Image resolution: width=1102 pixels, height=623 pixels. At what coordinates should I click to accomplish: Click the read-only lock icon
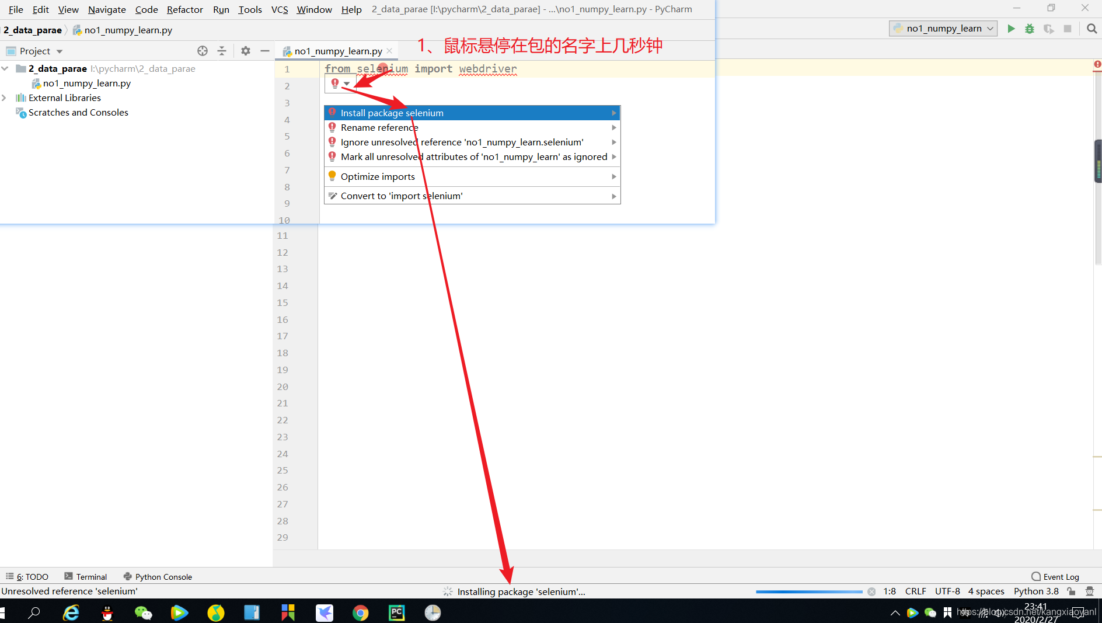1071,591
